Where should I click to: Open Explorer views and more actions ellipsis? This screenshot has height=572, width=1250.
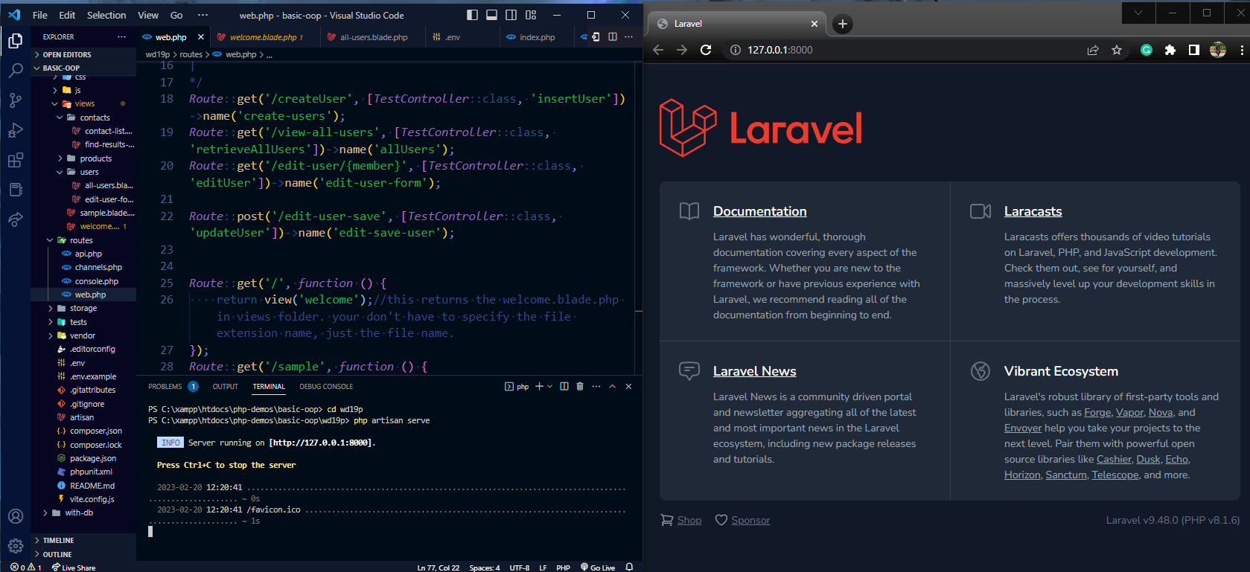click(121, 36)
